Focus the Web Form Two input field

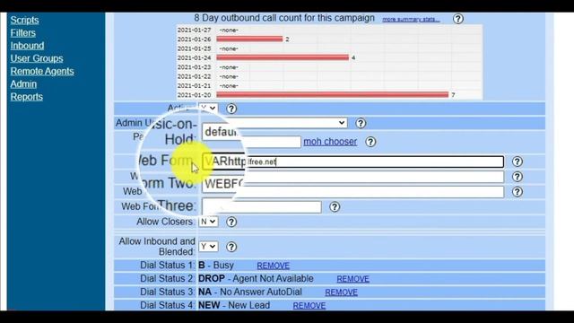(352, 177)
